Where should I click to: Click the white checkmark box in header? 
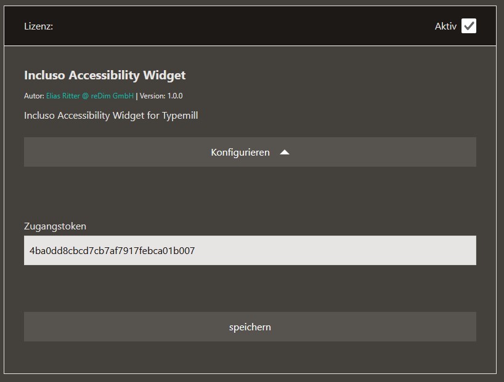[x=469, y=26]
